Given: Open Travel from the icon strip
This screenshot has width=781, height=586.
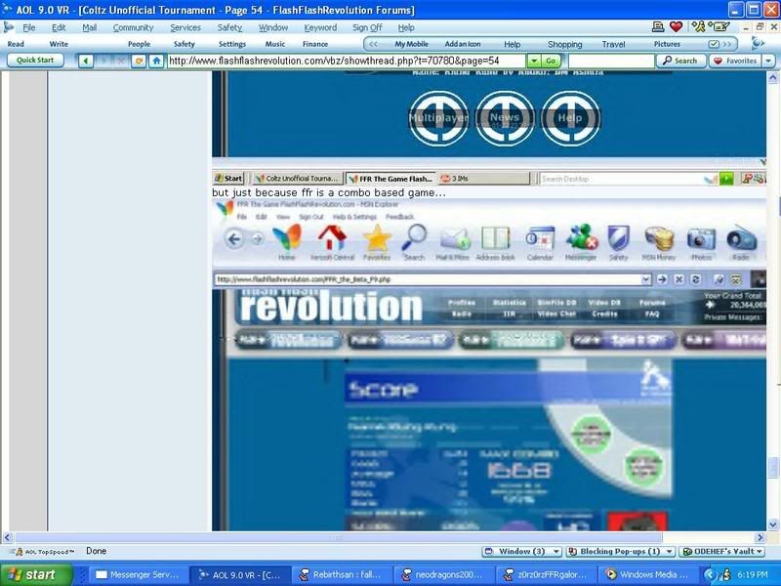Looking at the screenshot, I should 614,44.
